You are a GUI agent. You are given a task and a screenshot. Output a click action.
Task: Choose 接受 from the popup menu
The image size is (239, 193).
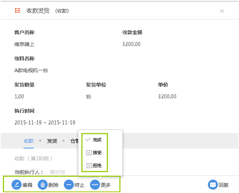click(x=94, y=153)
